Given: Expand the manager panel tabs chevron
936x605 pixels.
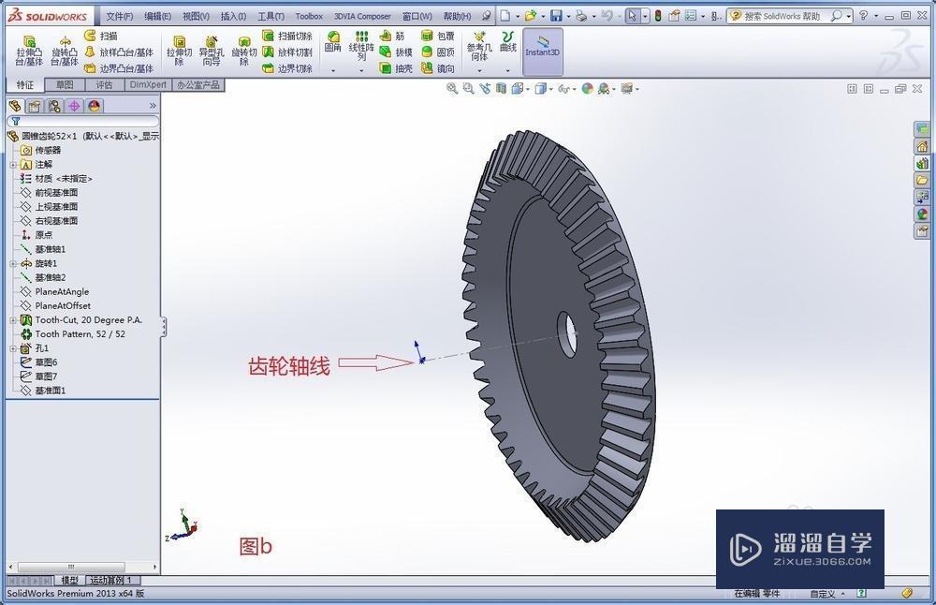Looking at the screenshot, I should click(153, 107).
